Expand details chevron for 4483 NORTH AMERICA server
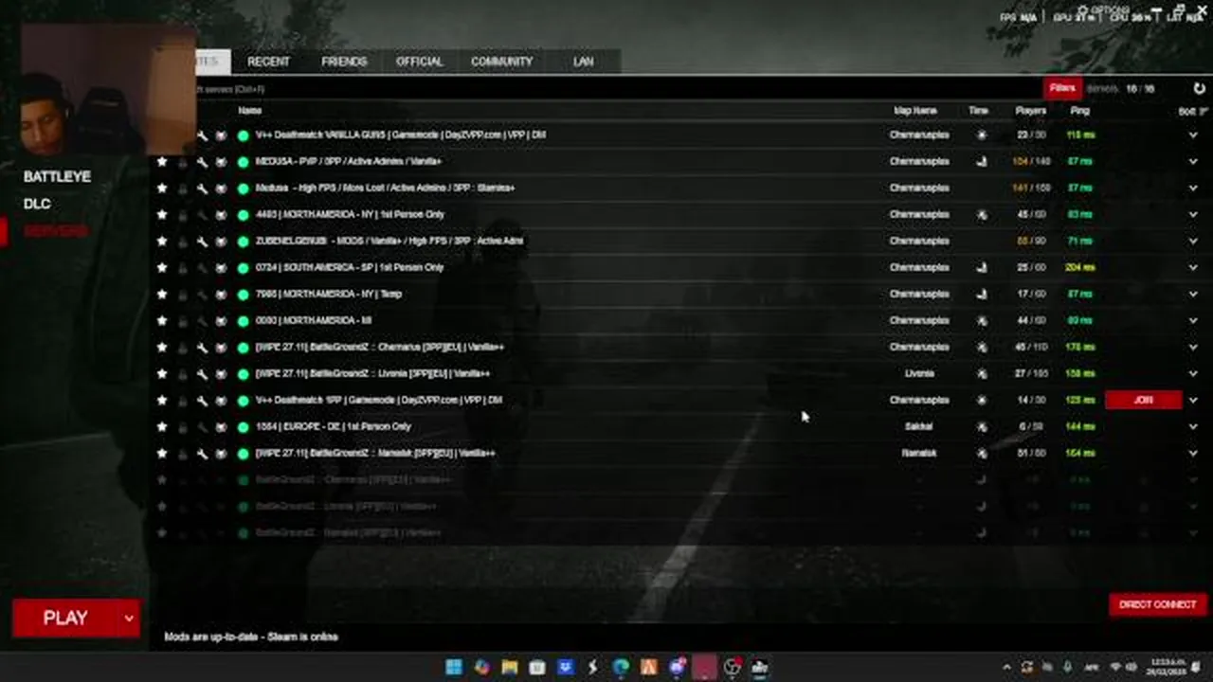The height and width of the screenshot is (682, 1213). pos(1193,215)
